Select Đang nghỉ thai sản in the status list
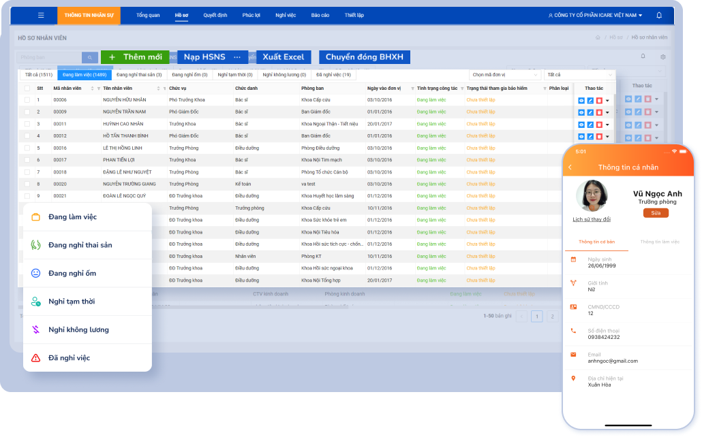The height and width of the screenshot is (437, 702). click(80, 245)
